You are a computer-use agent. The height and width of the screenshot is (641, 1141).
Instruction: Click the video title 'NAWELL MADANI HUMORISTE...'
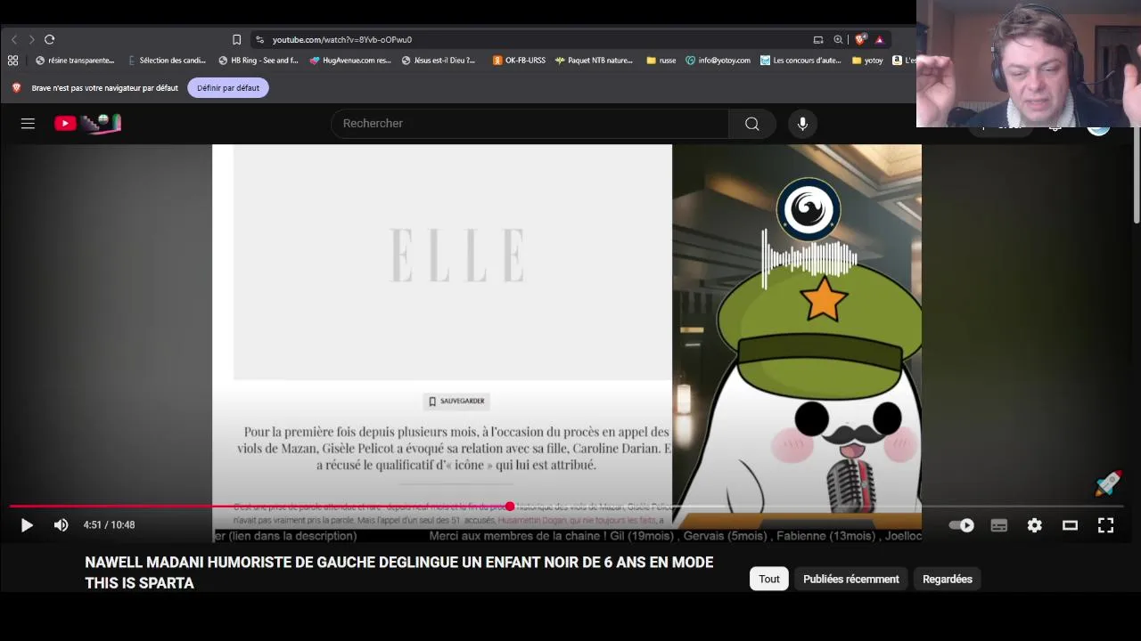tap(398, 572)
